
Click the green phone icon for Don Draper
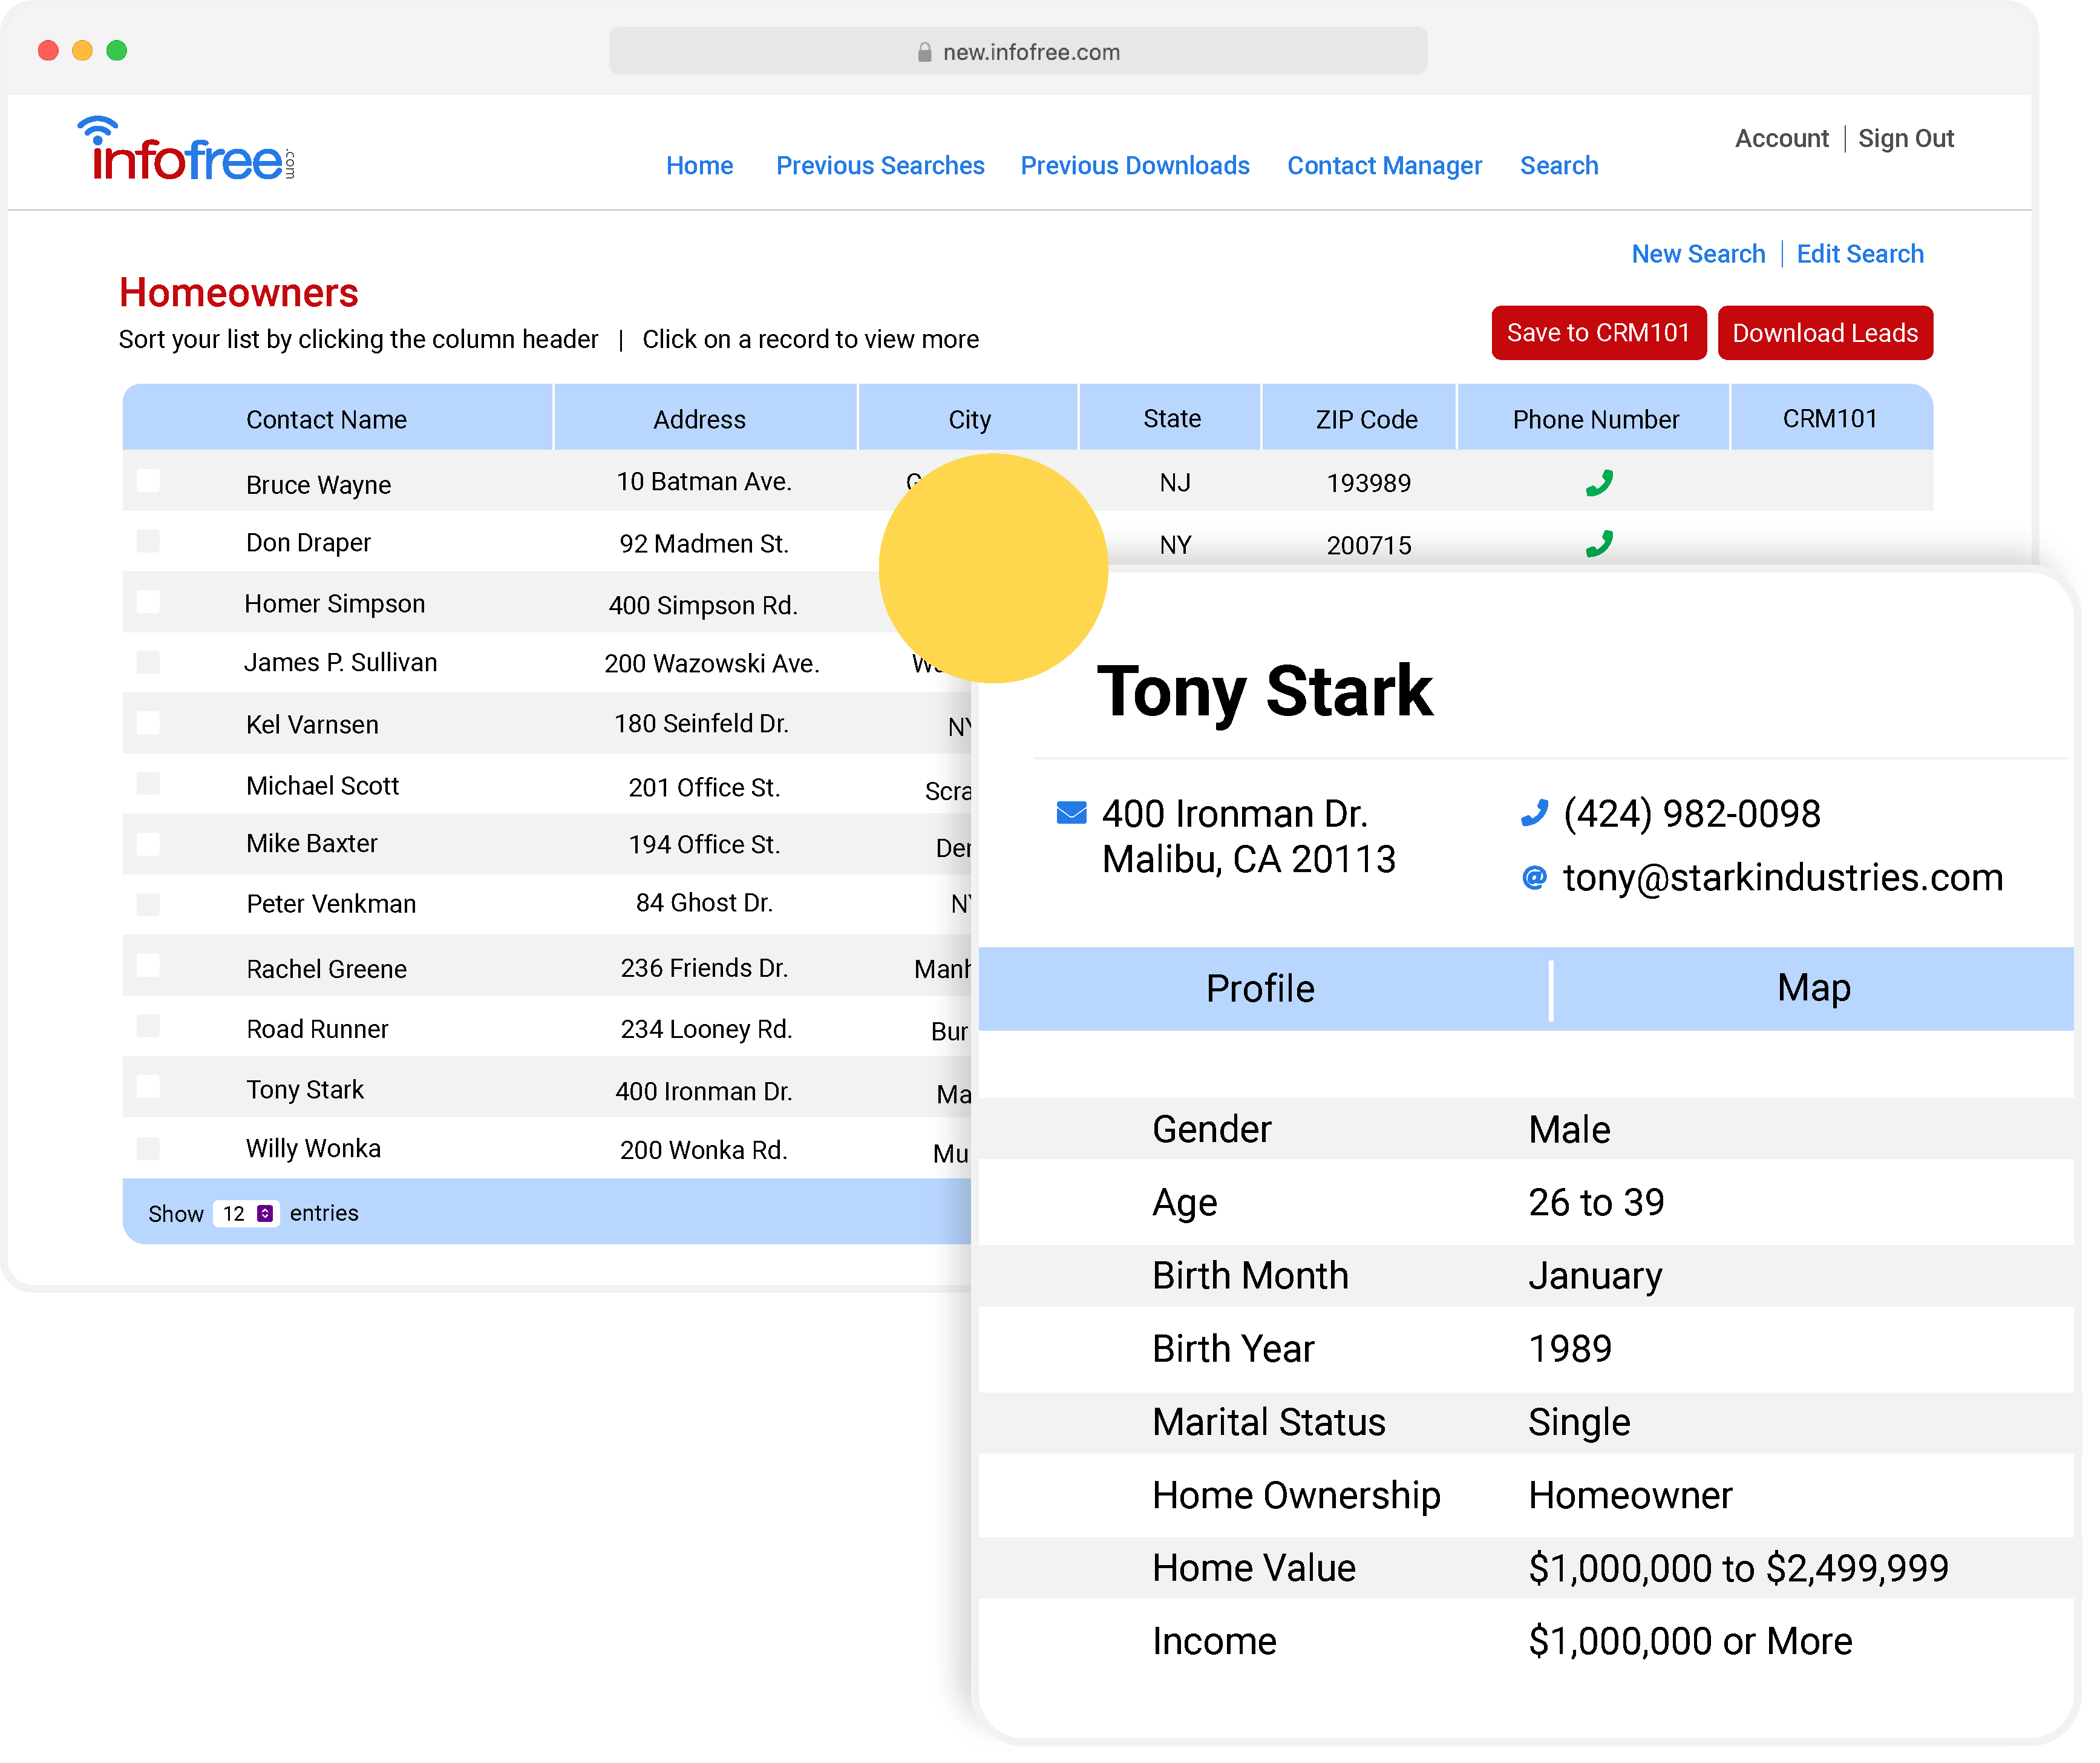1598,542
